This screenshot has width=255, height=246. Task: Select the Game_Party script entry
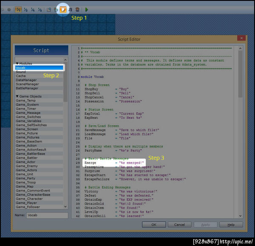point(39,178)
